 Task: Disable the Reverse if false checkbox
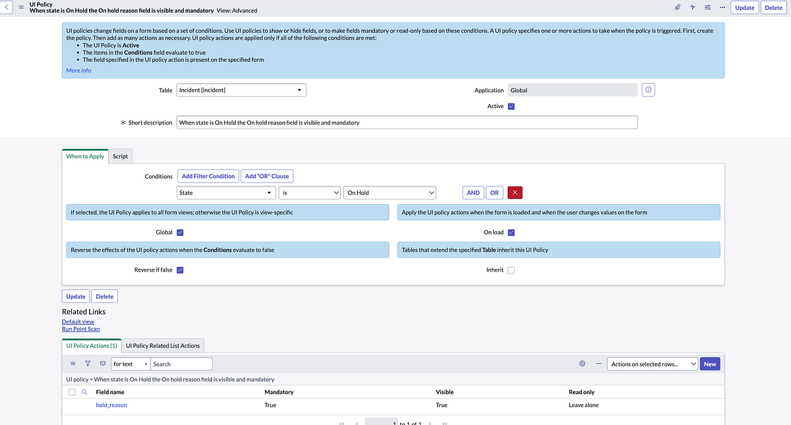click(x=180, y=269)
